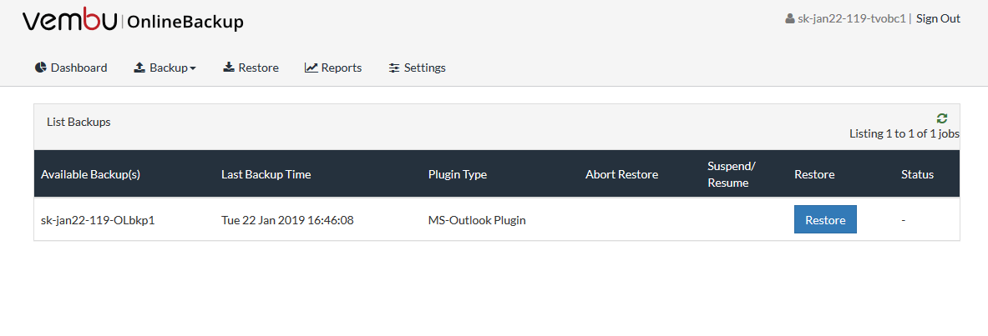The width and height of the screenshot is (988, 336).
Task: Click the Settings sliders icon
Action: click(x=394, y=68)
